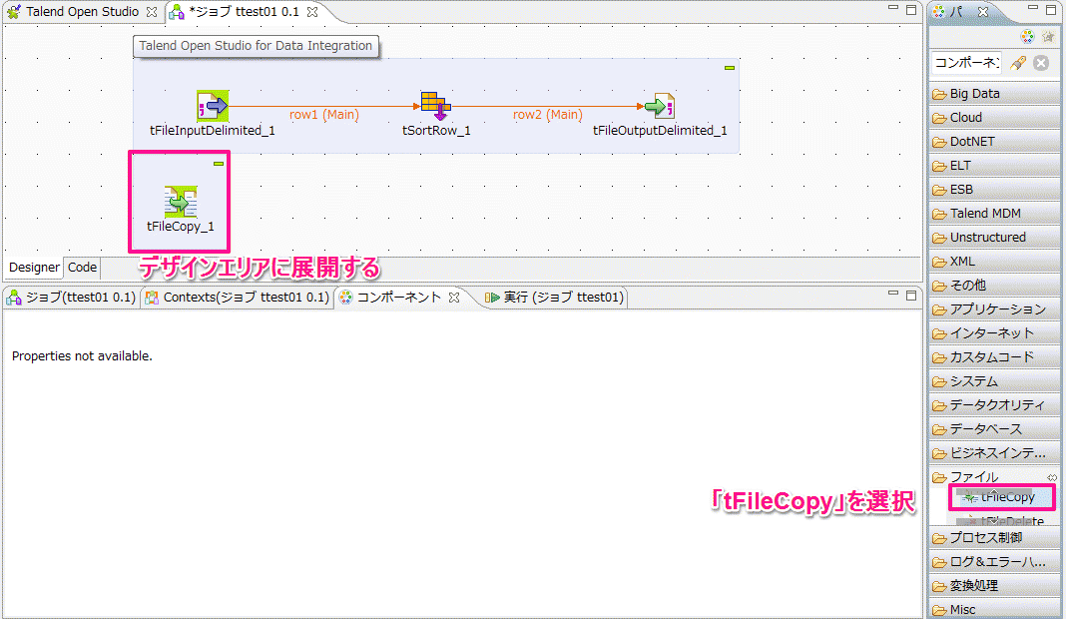Maximize the designer editor area
The height and width of the screenshot is (619, 1066).
click(x=911, y=10)
